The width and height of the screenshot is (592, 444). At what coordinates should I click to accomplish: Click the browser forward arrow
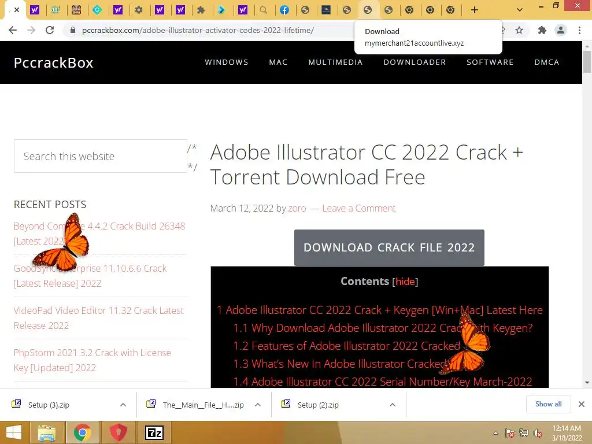pyautogui.click(x=31, y=30)
